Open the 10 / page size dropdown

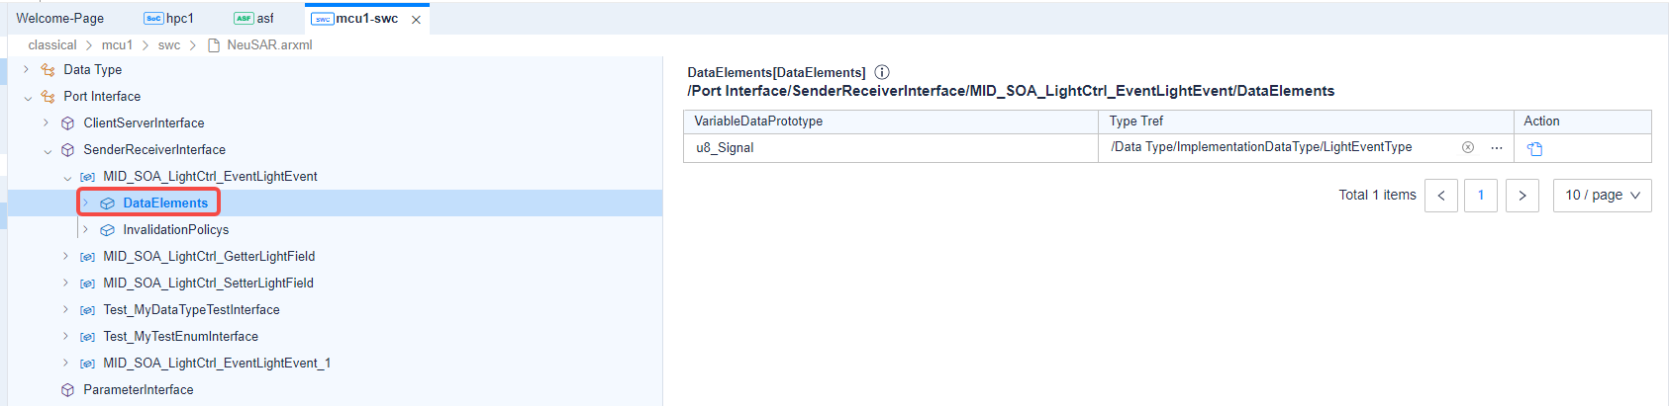(1602, 196)
